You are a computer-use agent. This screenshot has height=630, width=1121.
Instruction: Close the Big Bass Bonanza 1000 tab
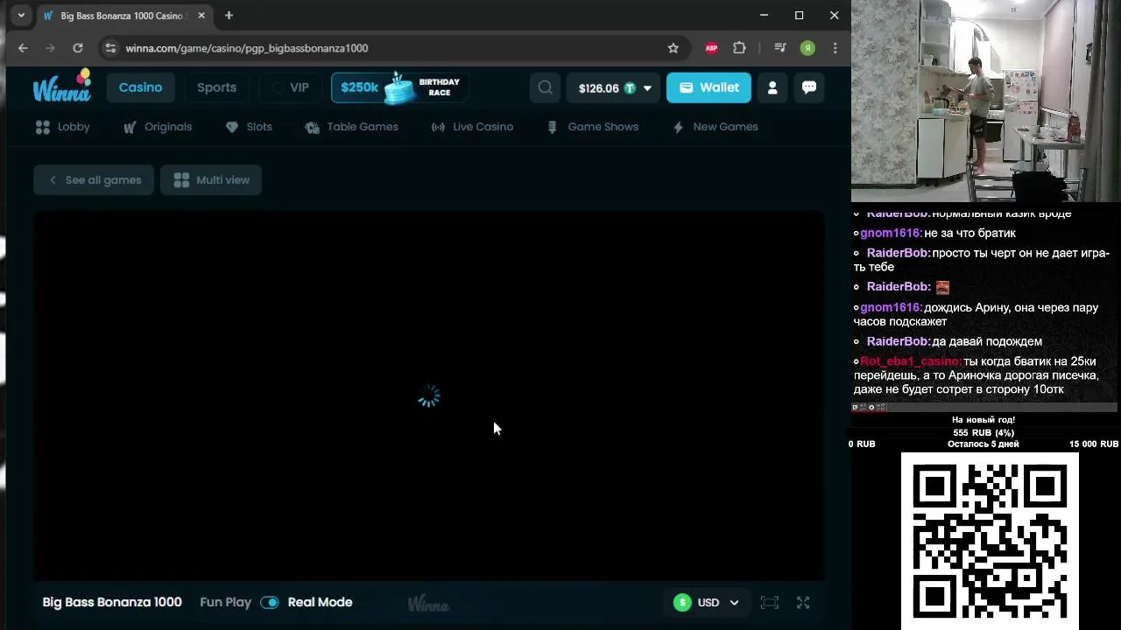(x=201, y=16)
